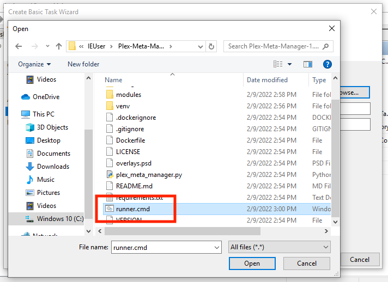Open Downloads in the sidebar
Image resolution: width=388 pixels, height=282 pixels.
click(47, 167)
